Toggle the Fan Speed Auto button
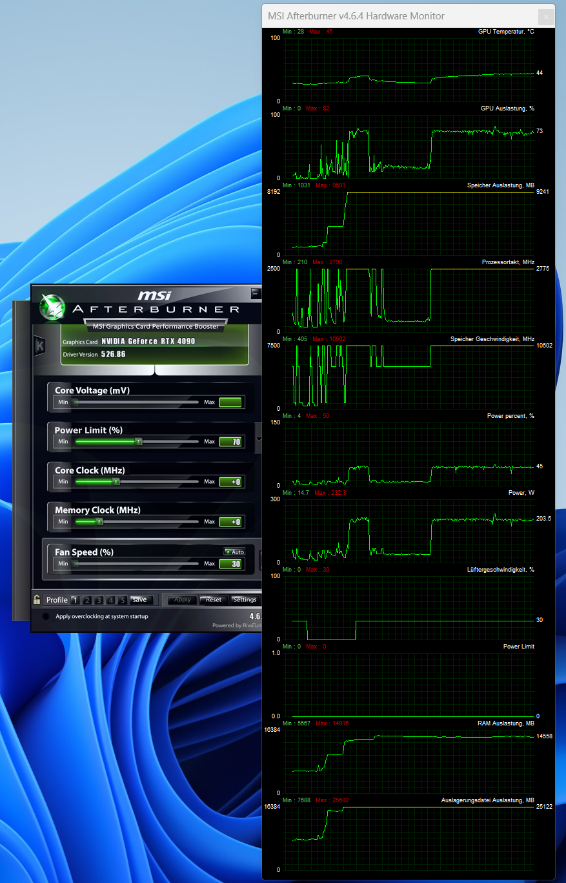The width and height of the screenshot is (566, 883). point(234,552)
